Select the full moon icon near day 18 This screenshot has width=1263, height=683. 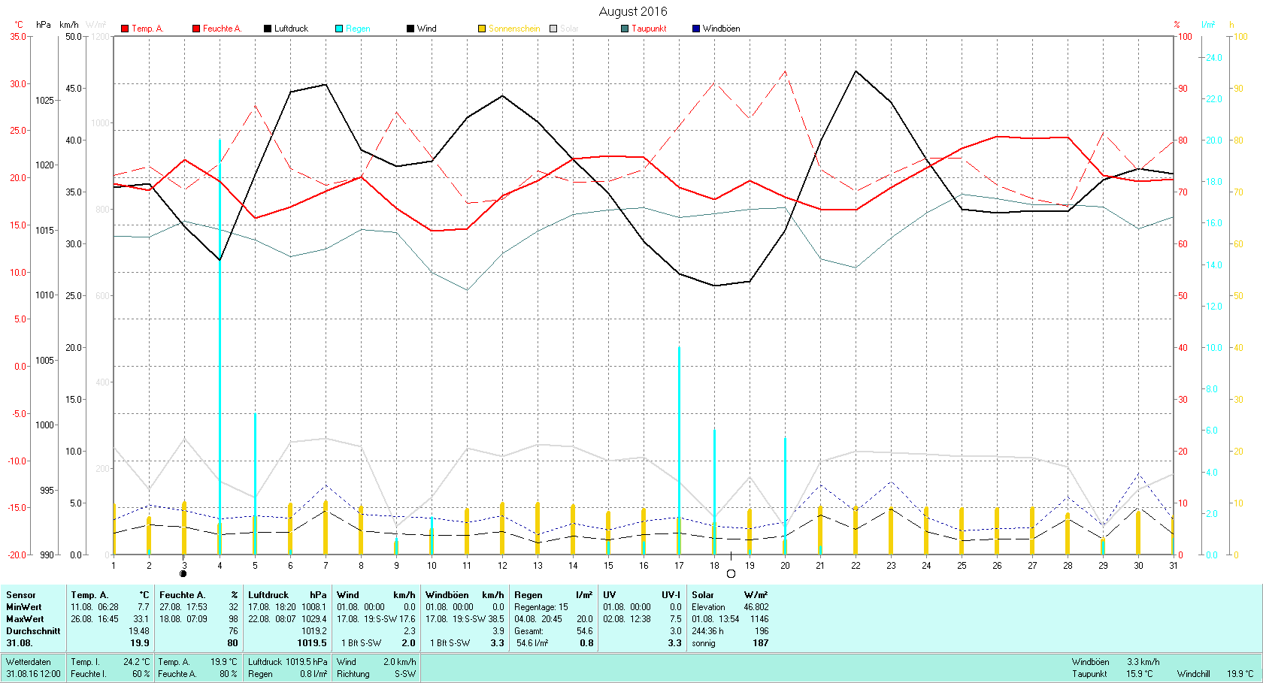pyautogui.click(x=731, y=574)
